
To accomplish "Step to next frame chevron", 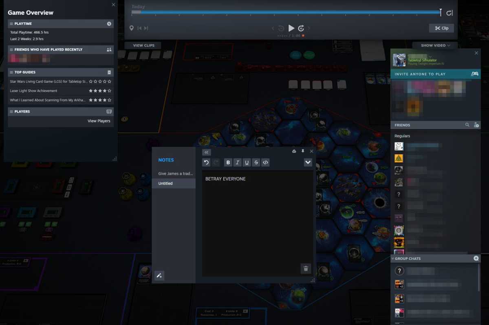I will point(309,28).
